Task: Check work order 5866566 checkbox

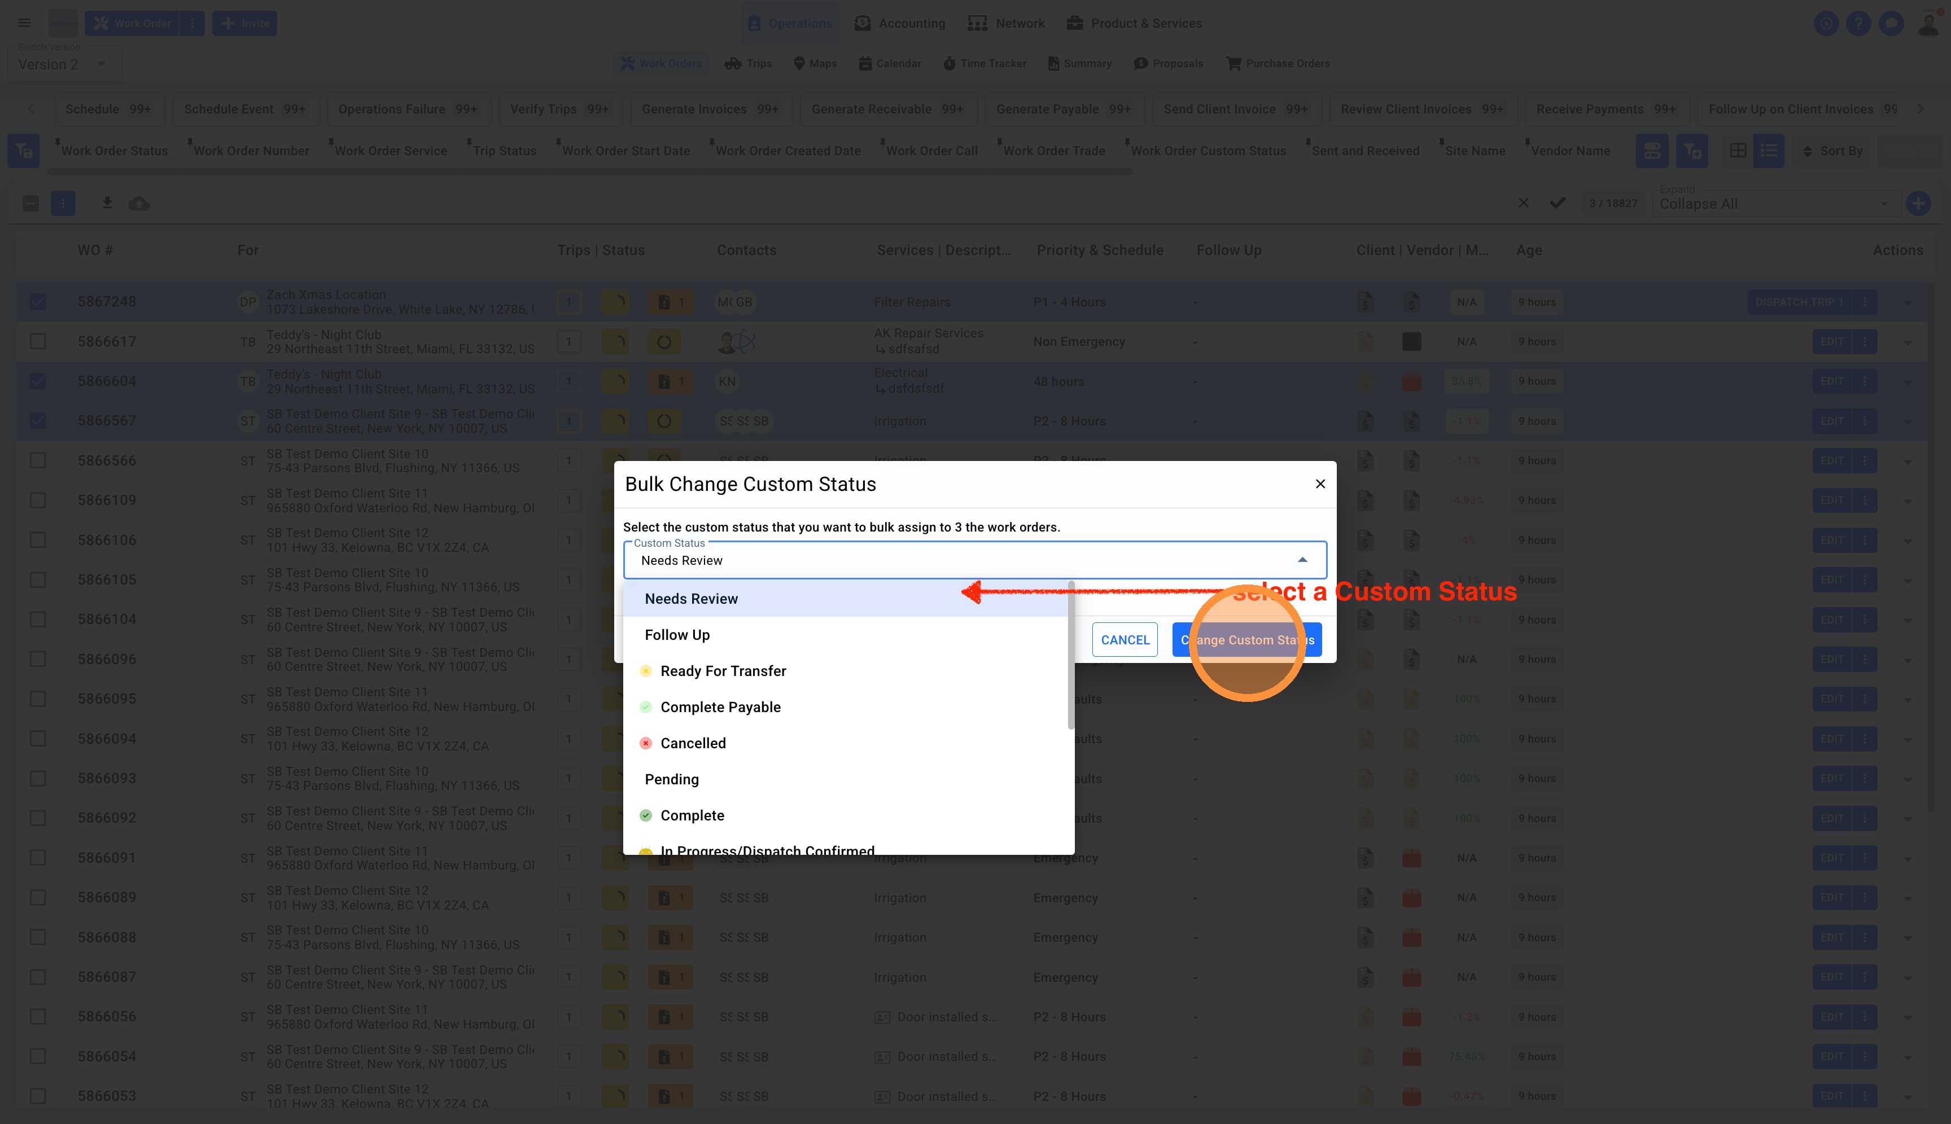Action: [x=38, y=461]
